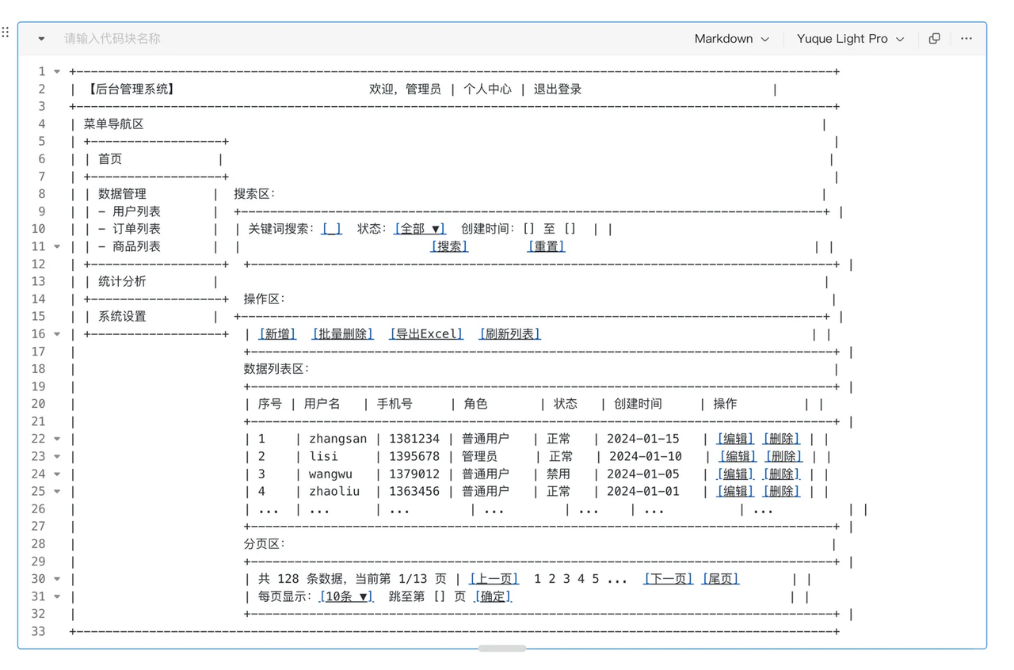
Task: Fold line 16 using its arrow
Action: tap(57, 333)
